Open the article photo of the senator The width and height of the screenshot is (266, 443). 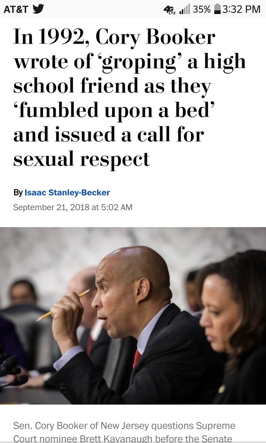(133, 315)
